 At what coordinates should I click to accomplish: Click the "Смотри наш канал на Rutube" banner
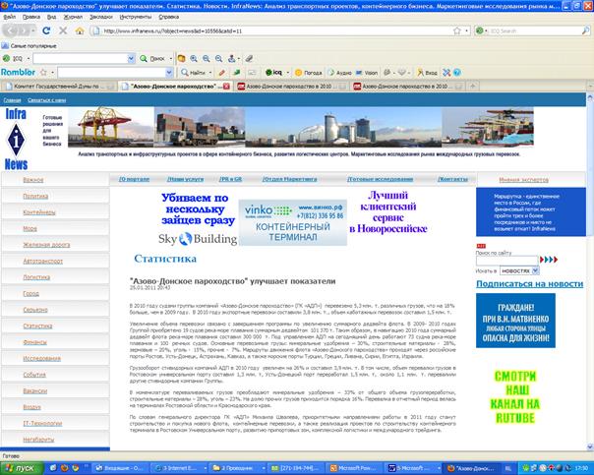pos(515,397)
